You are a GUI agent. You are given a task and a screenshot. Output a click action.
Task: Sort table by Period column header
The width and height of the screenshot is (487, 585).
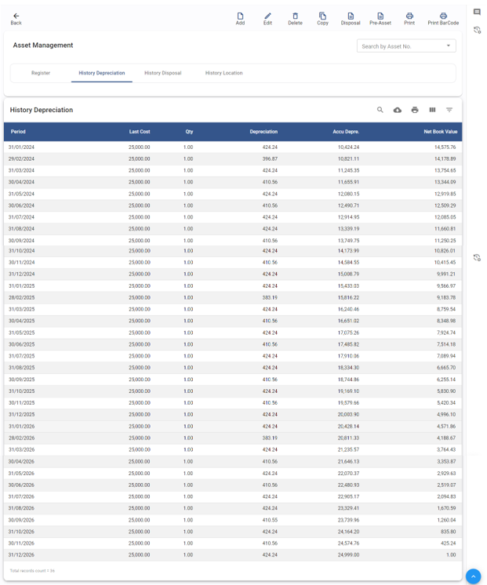point(19,132)
